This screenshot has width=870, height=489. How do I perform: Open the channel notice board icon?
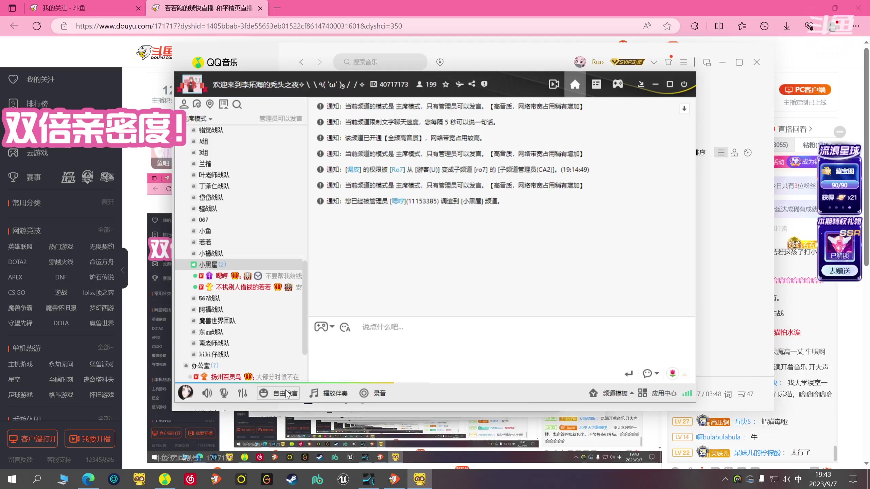(x=223, y=104)
